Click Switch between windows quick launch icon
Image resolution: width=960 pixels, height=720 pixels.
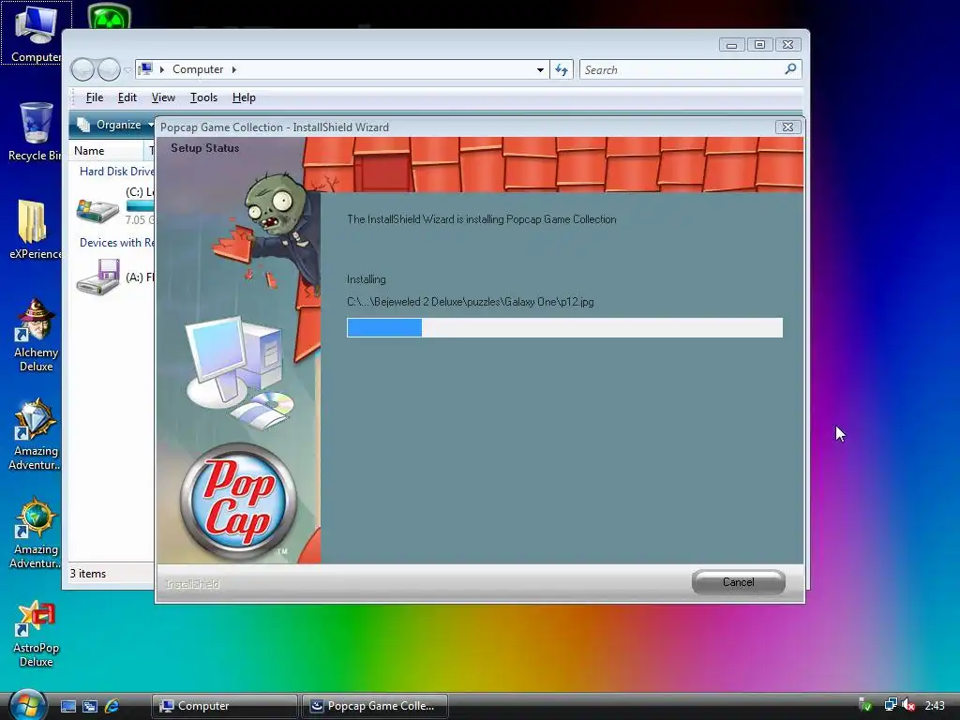click(90, 706)
